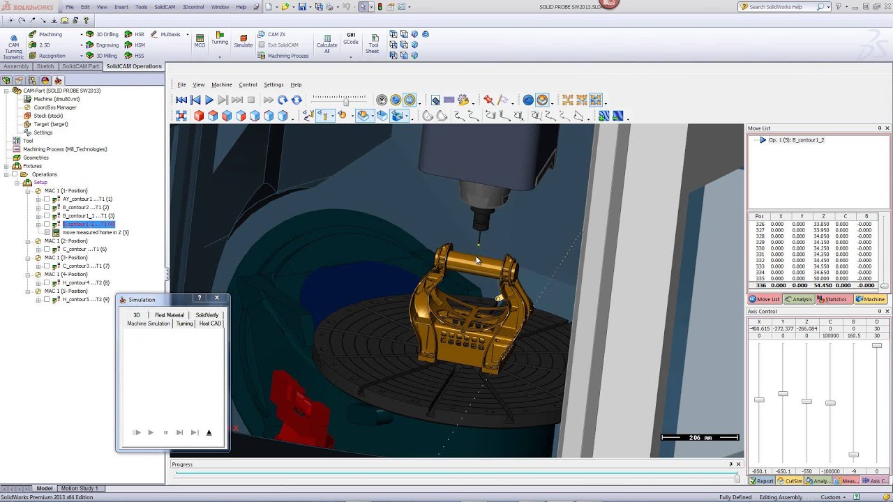This screenshot has height=502, width=893.
Task: Click the Search SolidWorks Help field
Action: 781,7
